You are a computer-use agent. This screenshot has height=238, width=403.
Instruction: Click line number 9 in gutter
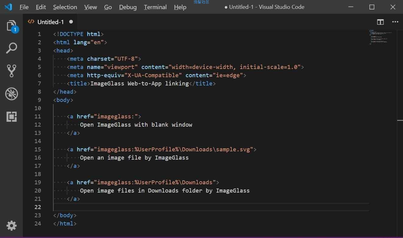tap(39, 100)
